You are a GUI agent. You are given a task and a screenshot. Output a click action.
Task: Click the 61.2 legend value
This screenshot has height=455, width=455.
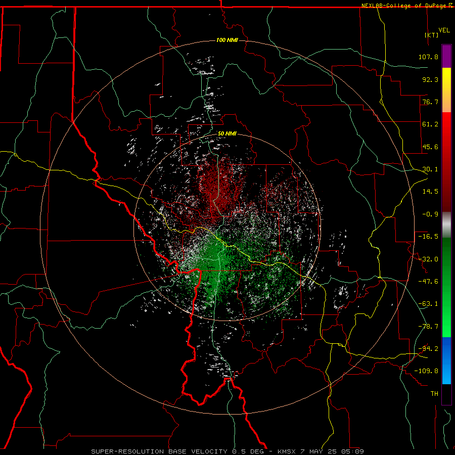430,124
